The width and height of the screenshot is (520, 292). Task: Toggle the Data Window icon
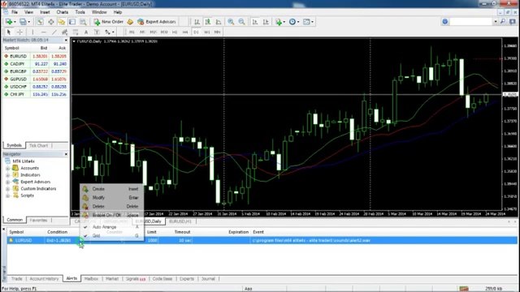click(50, 22)
